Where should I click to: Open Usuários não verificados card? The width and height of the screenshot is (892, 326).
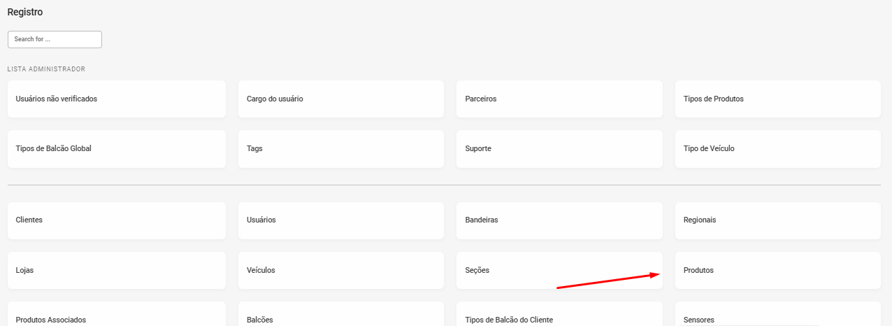coord(116,99)
